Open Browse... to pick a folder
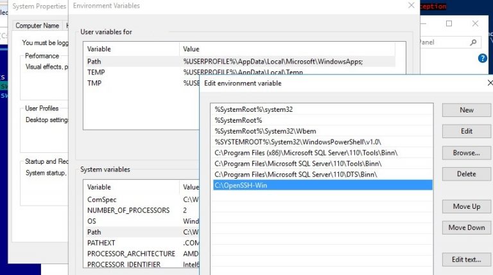493x275 pixels. tap(467, 153)
